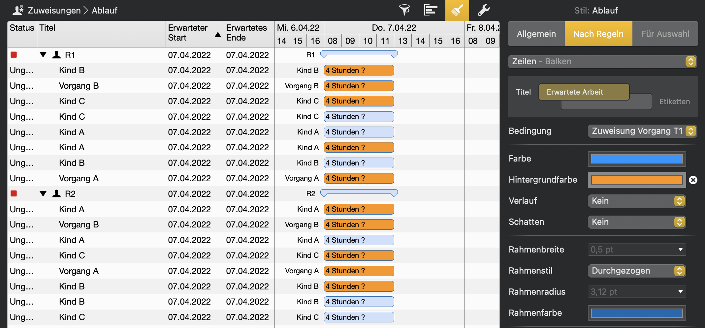
Task: Click the person icon beside R2
Action: 57,194
